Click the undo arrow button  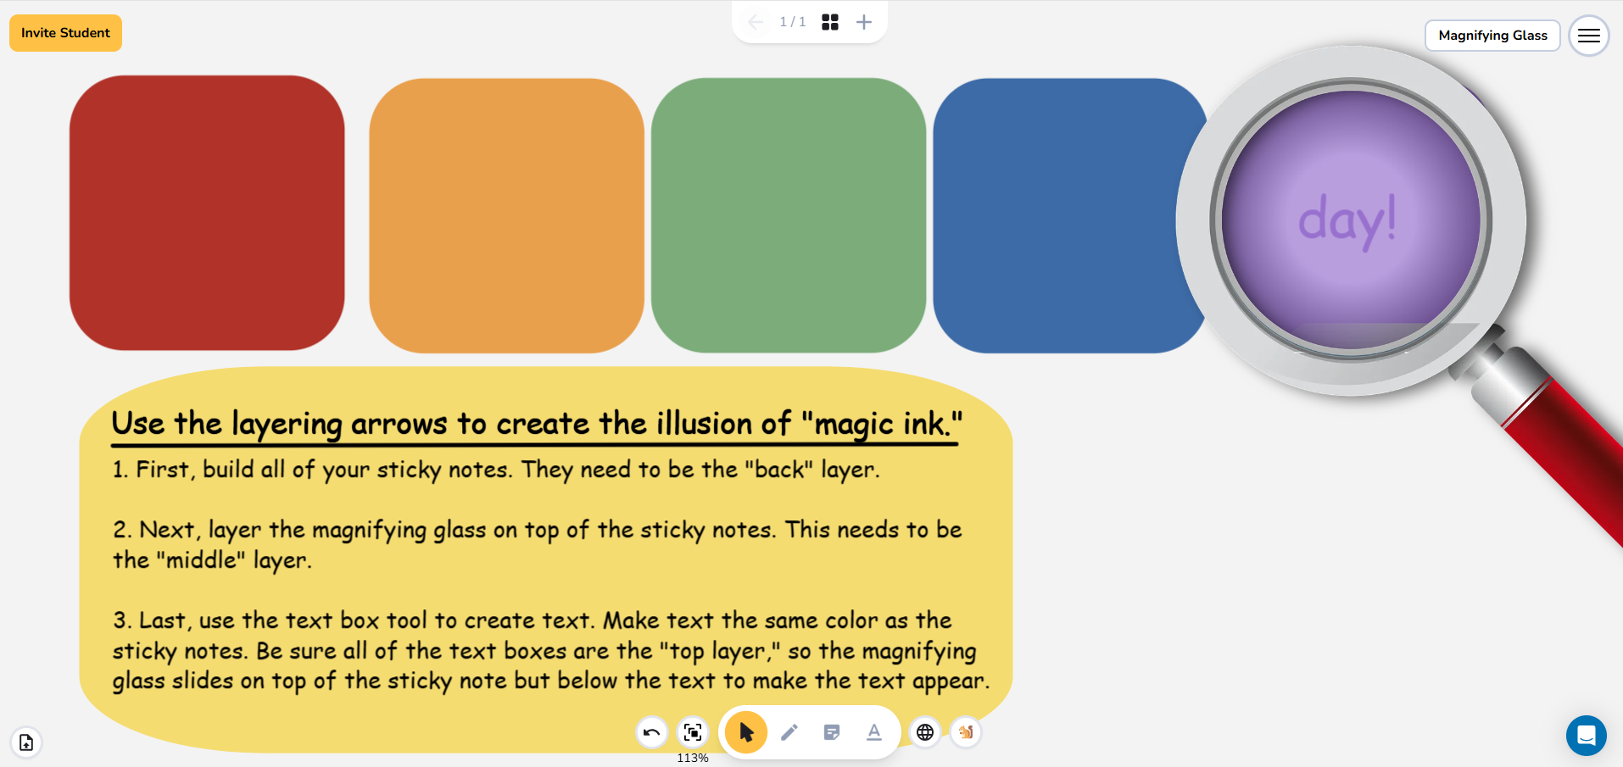pyautogui.click(x=651, y=732)
